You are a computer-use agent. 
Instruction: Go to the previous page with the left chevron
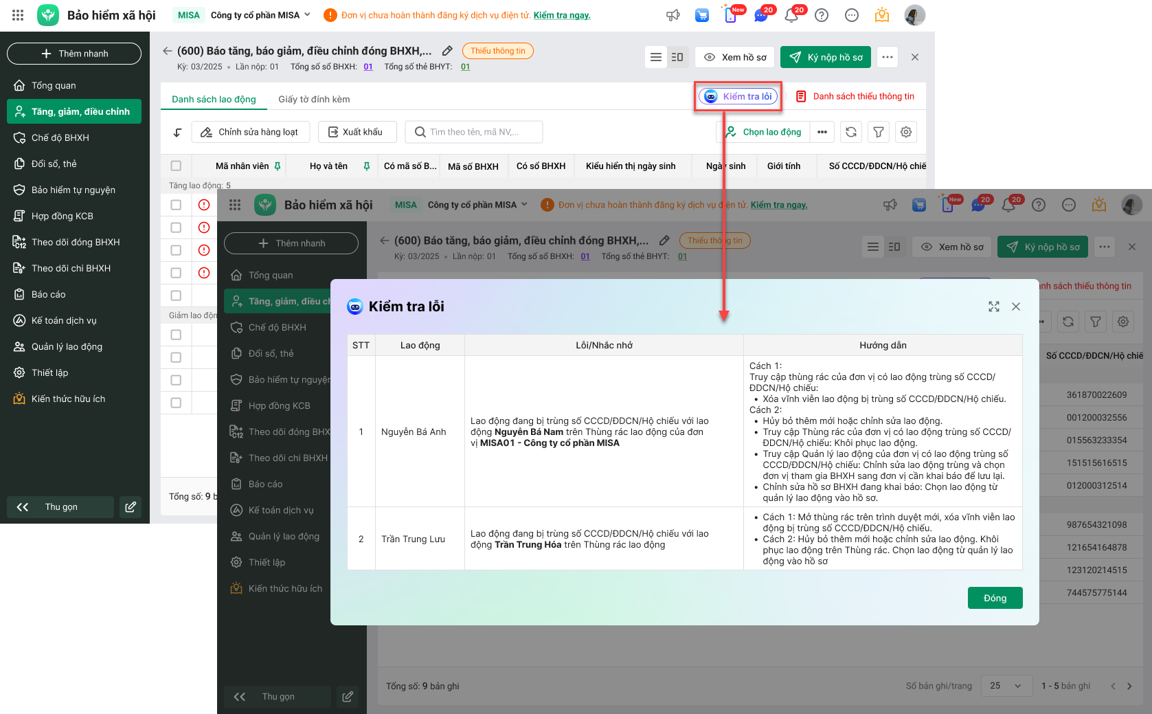pyautogui.click(x=1113, y=686)
